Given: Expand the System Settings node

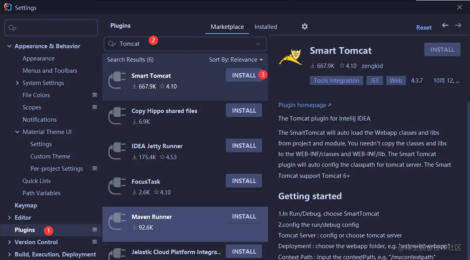Looking at the screenshot, I should pyautogui.click(x=17, y=83).
